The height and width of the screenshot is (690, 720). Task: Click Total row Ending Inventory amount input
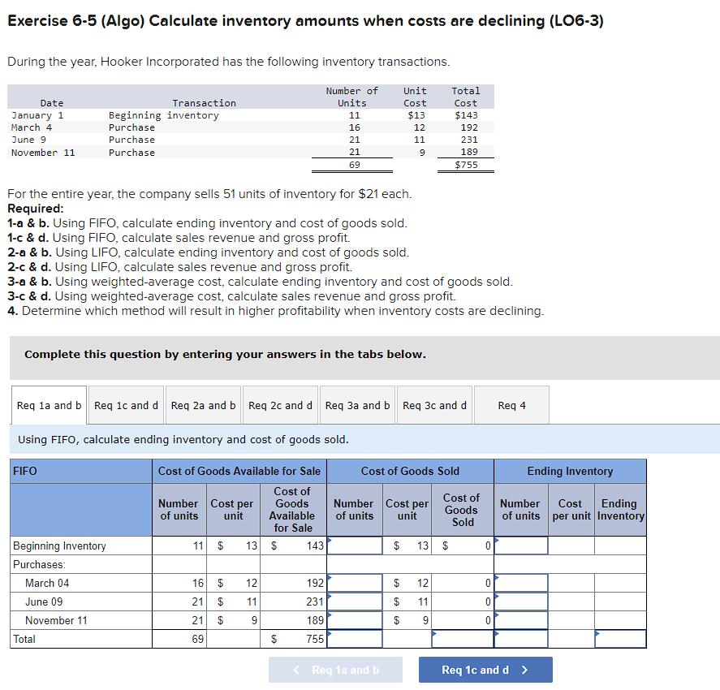(621, 639)
